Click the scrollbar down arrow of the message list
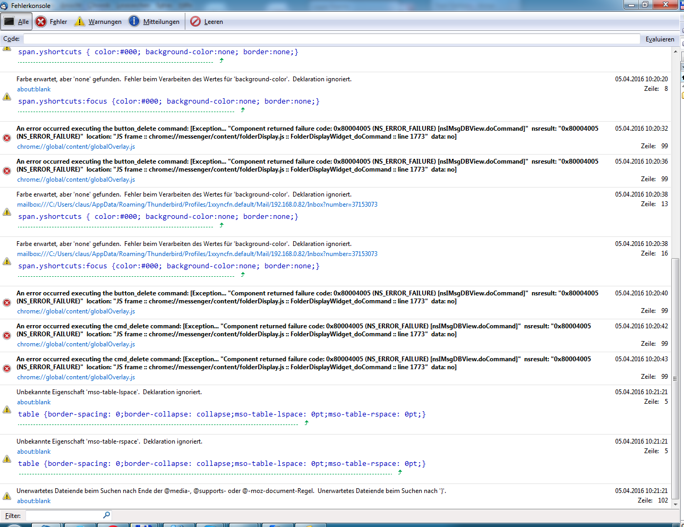The width and height of the screenshot is (684, 527). (676, 504)
